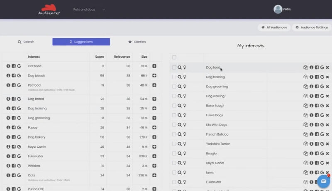The height and width of the screenshot is (191, 332).
Task: Click the Audiencer logo
Action: pyautogui.click(x=49, y=10)
